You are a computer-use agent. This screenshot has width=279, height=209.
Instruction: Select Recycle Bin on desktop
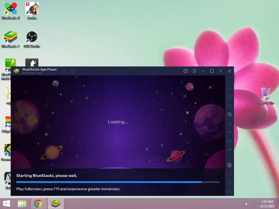pos(266,96)
